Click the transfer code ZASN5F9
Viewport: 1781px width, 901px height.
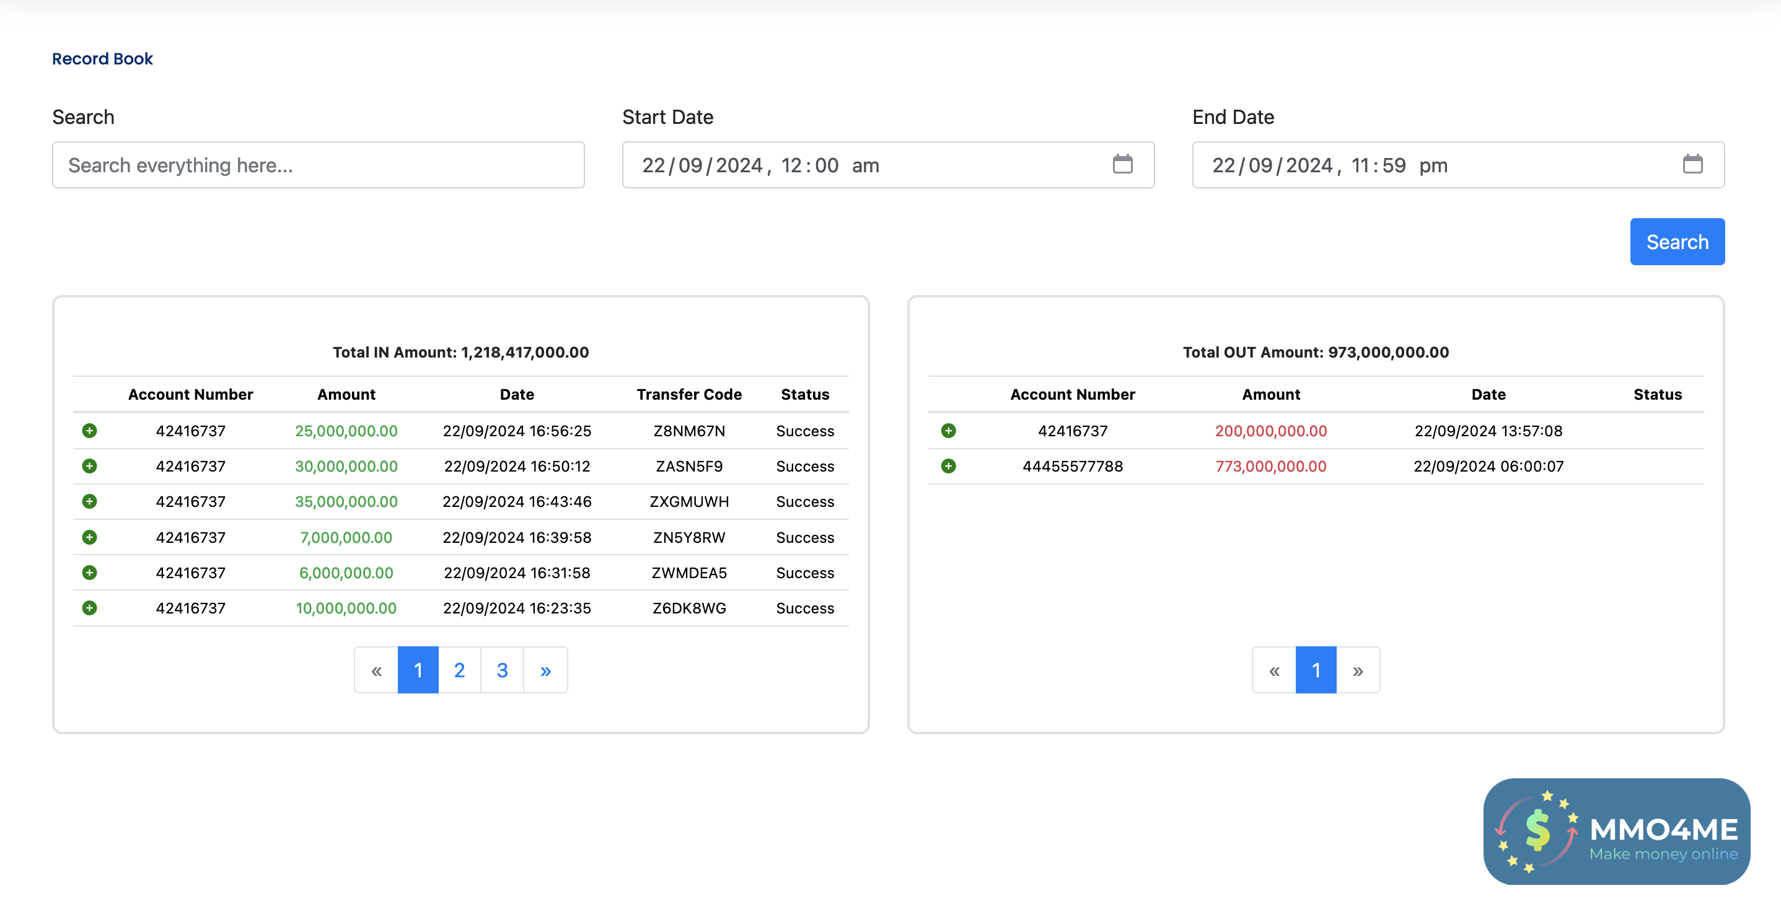point(689,466)
